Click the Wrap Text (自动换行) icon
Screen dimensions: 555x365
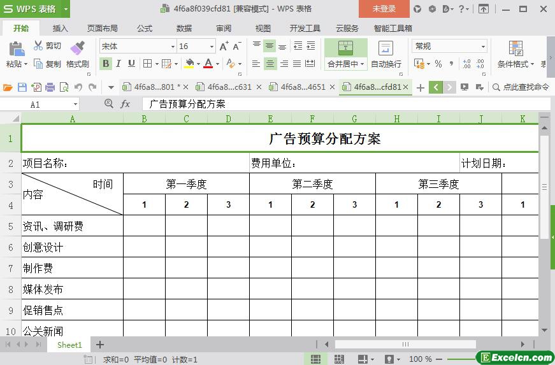(386, 48)
